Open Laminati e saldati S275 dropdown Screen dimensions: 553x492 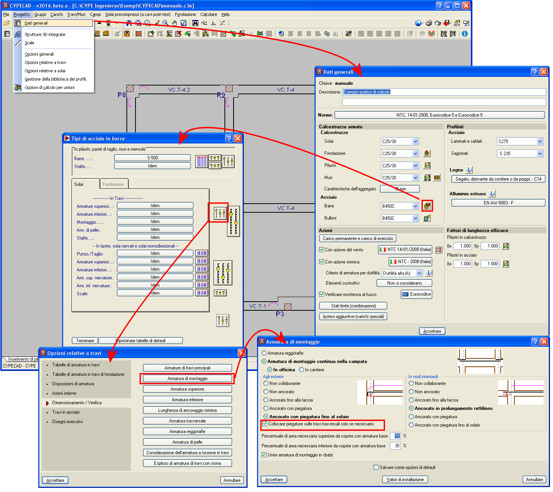[x=540, y=142]
